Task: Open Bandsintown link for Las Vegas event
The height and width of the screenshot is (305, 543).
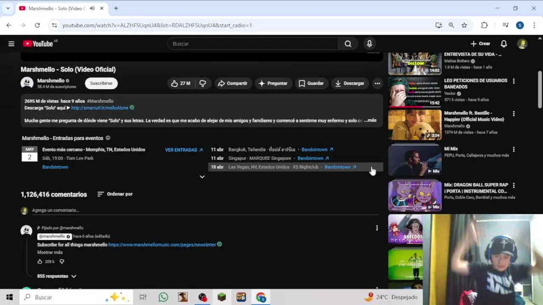Action: point(340,167)
